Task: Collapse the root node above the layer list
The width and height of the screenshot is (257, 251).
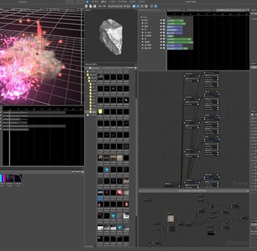Action: coord(141,17)
